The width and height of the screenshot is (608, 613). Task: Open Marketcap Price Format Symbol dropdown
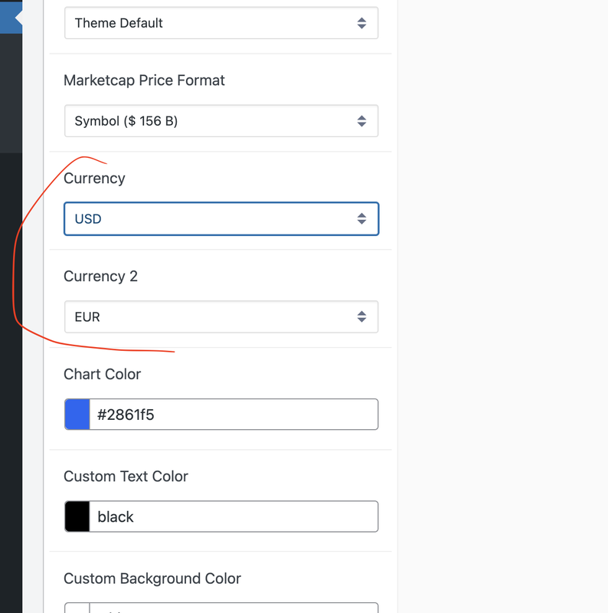(221, 121)
